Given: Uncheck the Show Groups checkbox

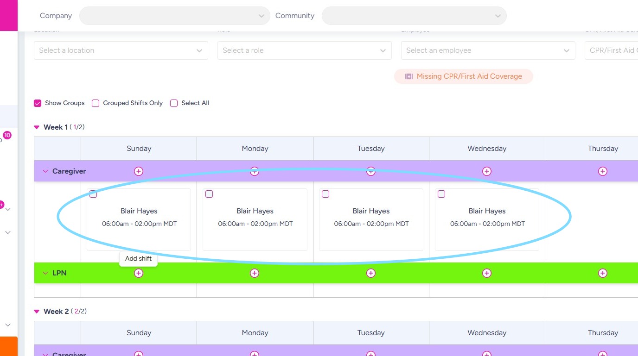Looking at the screenshot, I should coord(38,103).
